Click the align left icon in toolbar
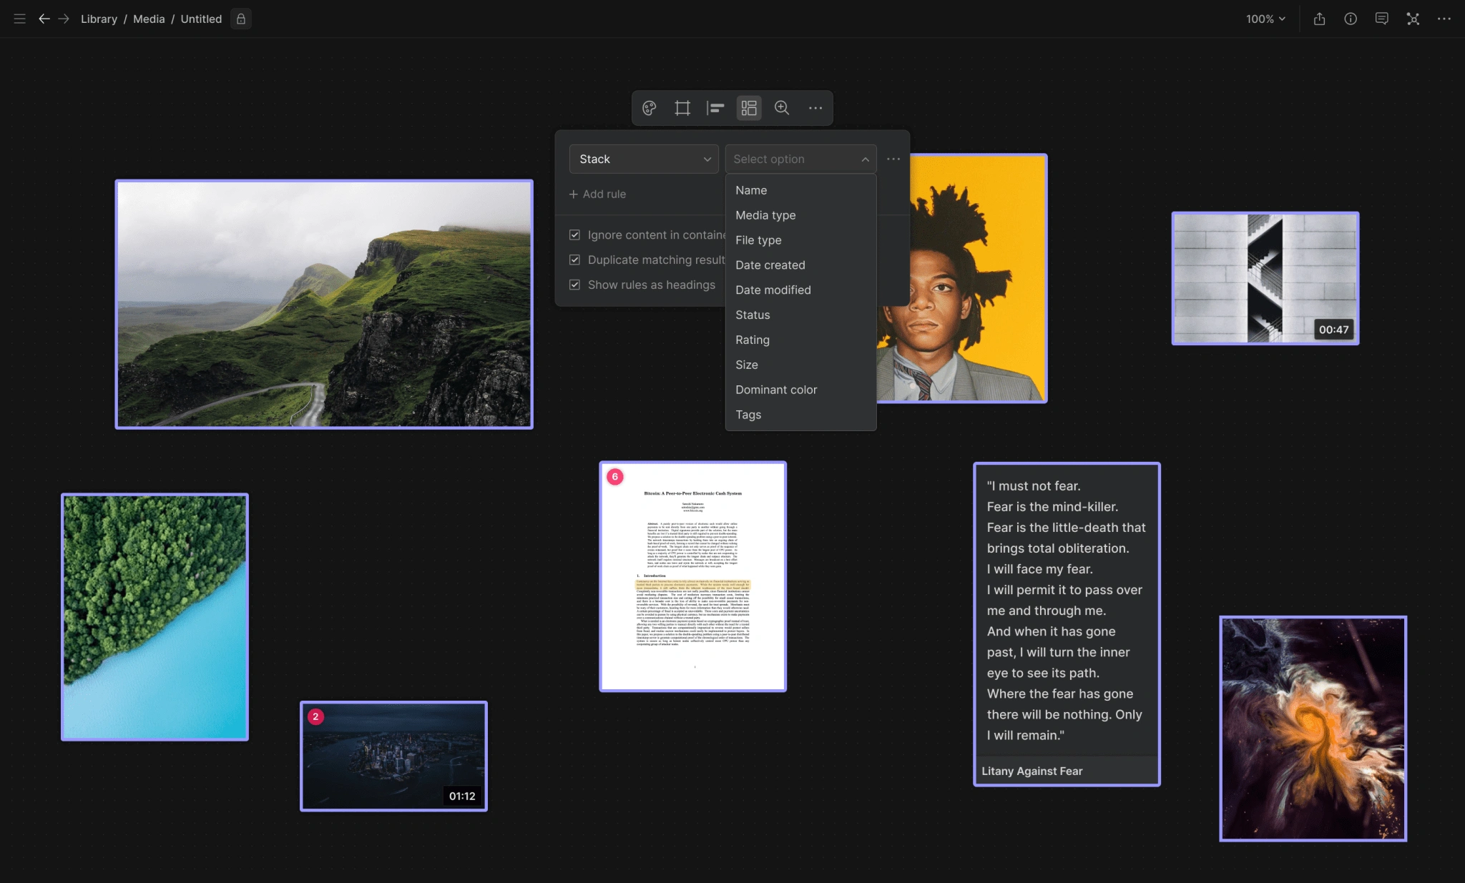The width and height of the screenshot is (1465, 883). 715,108
